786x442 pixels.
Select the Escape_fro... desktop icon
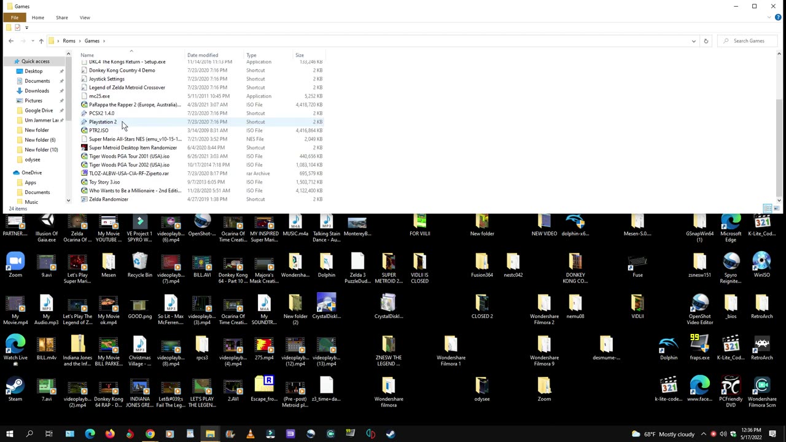point(264,389)
